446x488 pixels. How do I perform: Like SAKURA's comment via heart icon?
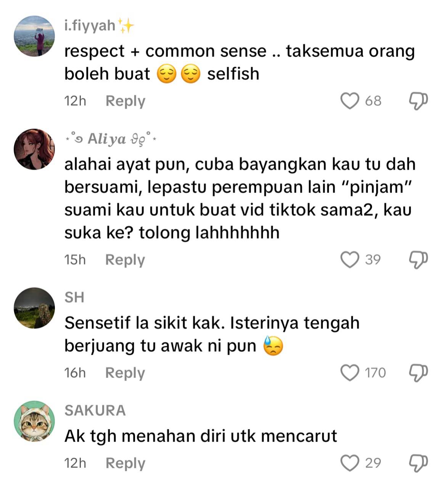(349, 463)
